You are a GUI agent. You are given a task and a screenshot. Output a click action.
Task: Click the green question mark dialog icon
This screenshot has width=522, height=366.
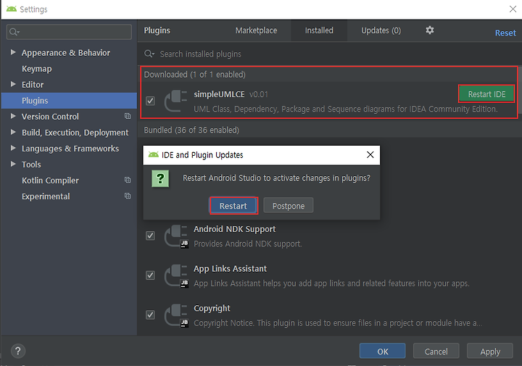click(x=160, y=179)
